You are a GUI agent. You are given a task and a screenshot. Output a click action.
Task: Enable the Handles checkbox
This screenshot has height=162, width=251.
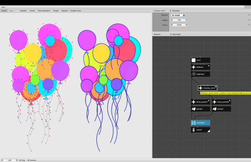[18, 11]
